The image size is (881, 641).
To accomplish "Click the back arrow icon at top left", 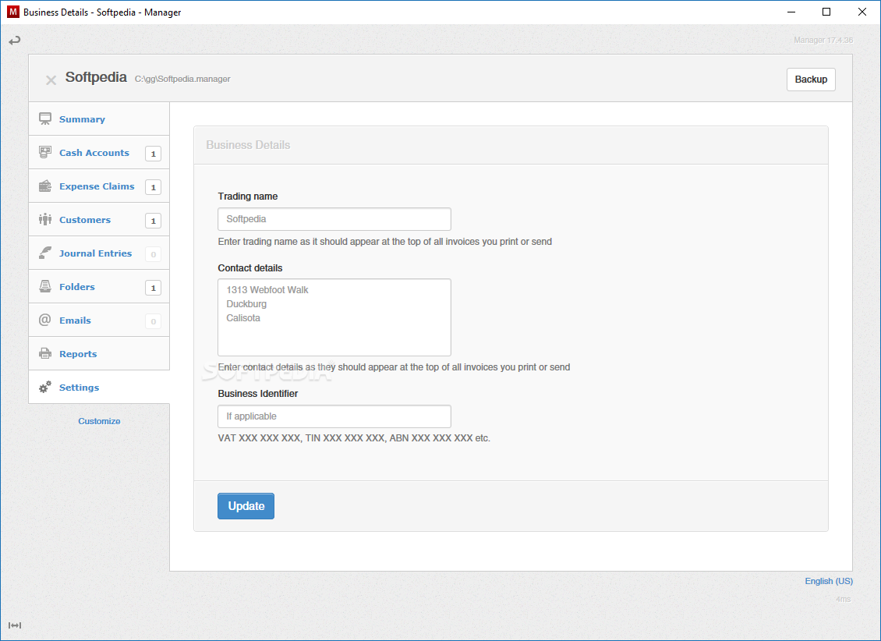I will [x=15, y=41].
